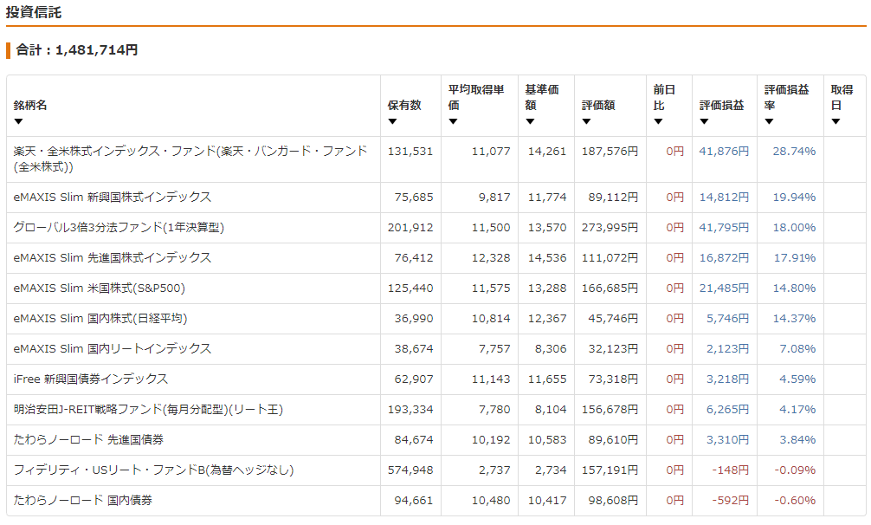Screen dimensions: 871x525
Task: Select profit value 41,876円
Action: pyautogui.click(x=724, y=151)
